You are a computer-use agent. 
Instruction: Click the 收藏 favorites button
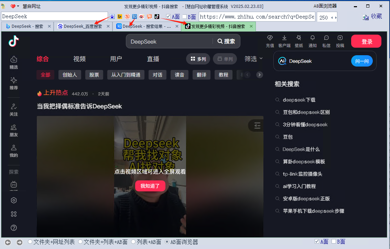tap(372, 16)
